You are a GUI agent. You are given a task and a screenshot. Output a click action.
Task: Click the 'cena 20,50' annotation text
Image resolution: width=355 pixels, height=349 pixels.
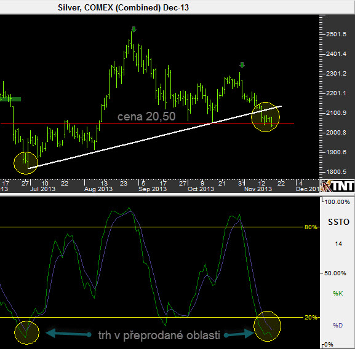(146, 116)
